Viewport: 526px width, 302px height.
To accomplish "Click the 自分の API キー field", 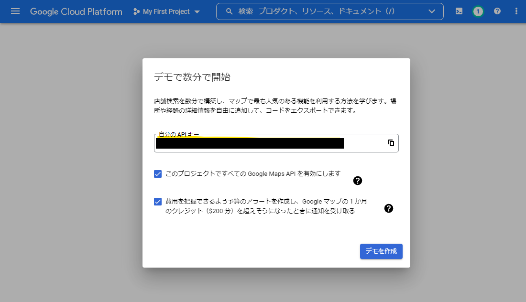I will click(x=276, y=143).
